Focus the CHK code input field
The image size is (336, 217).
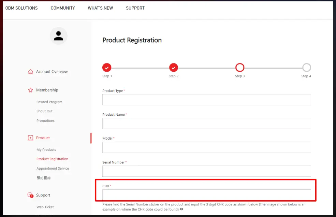point(206,195)
